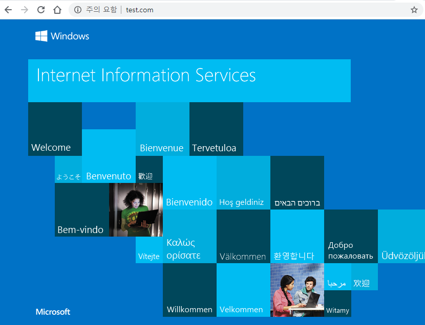Click the test.com address bar text
Screen dimensions: 425x325
pyautogui.click(x=140, y=10)
